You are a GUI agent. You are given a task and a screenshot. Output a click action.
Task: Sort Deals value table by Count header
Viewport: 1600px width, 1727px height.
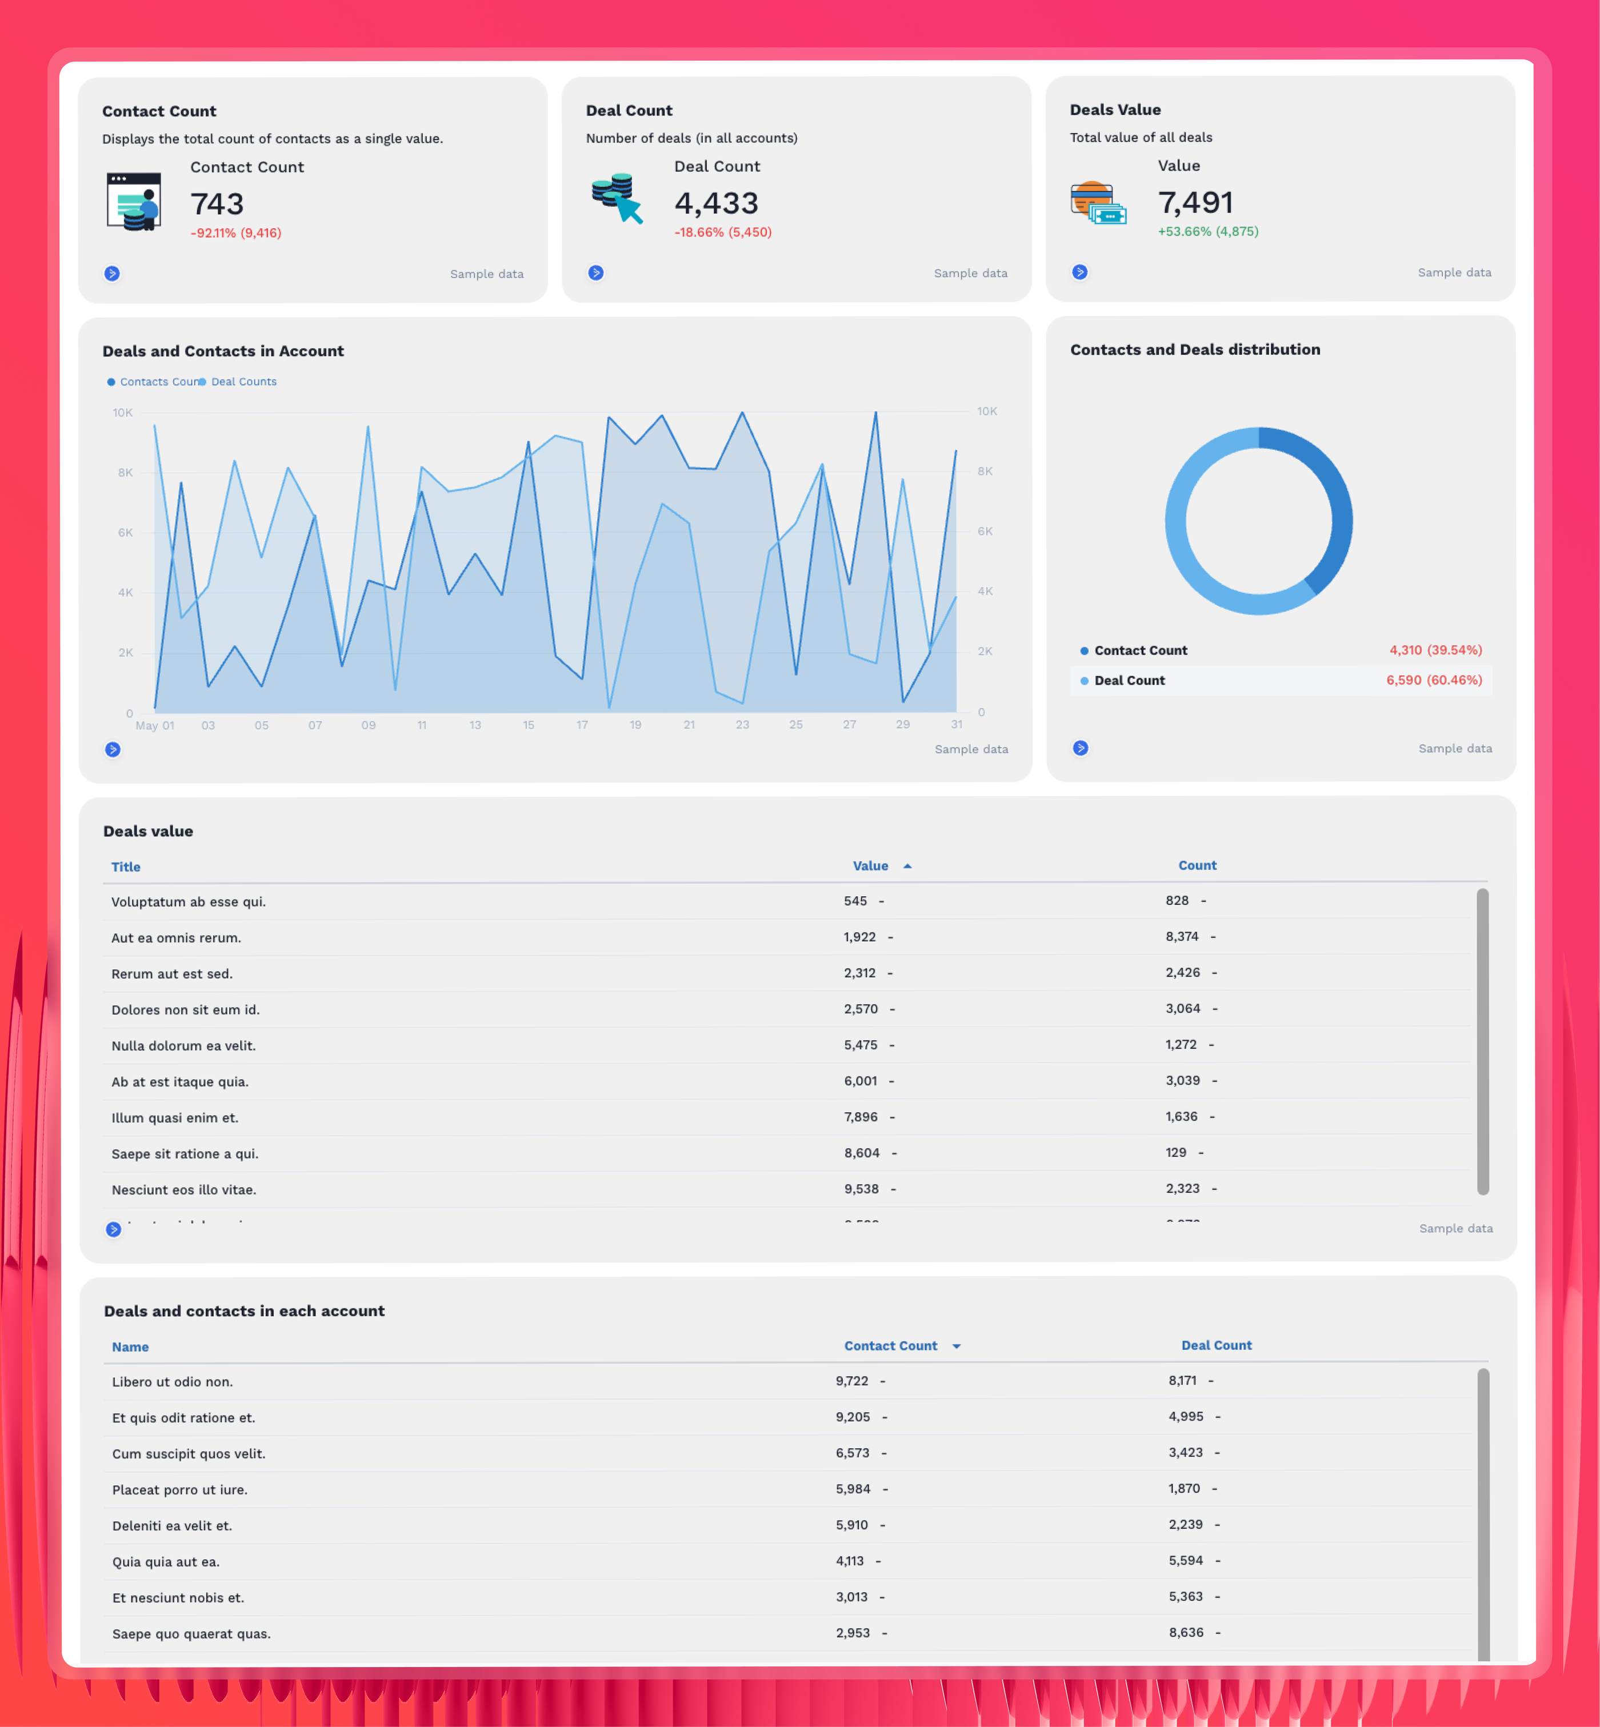[x=1197, y=865]
